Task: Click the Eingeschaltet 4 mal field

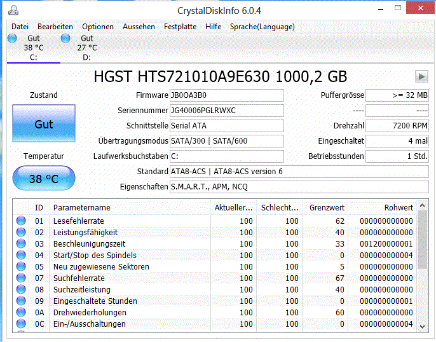Action: click(x=397, y=141)
